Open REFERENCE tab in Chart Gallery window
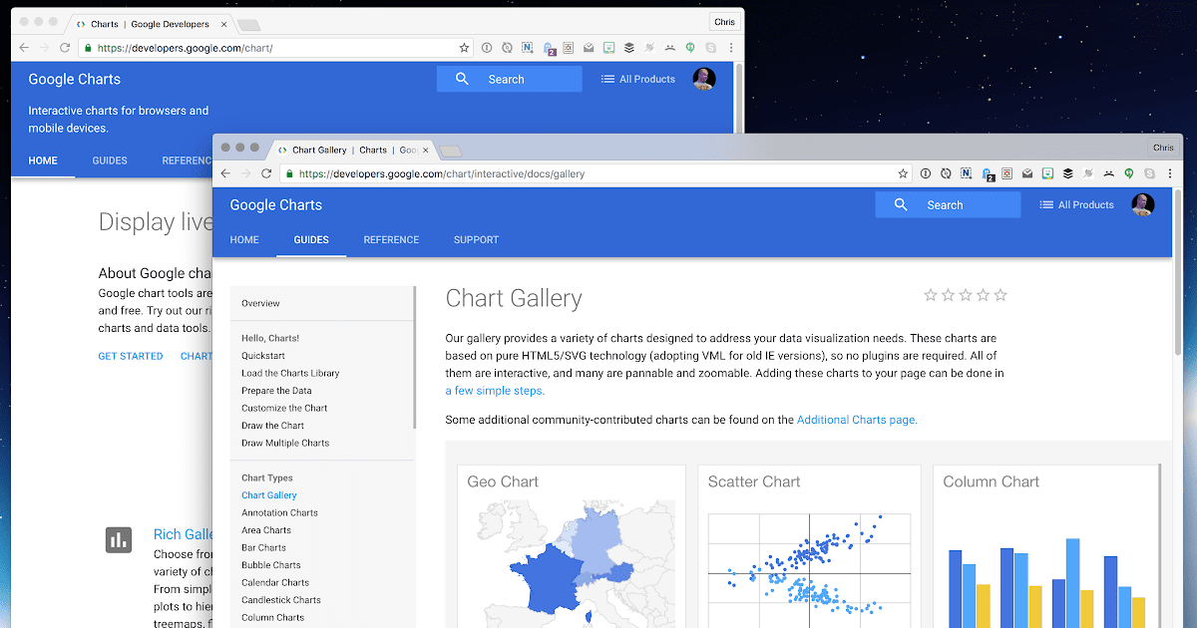Viewport: 1197px width, 628px height. tap(391, 240)
